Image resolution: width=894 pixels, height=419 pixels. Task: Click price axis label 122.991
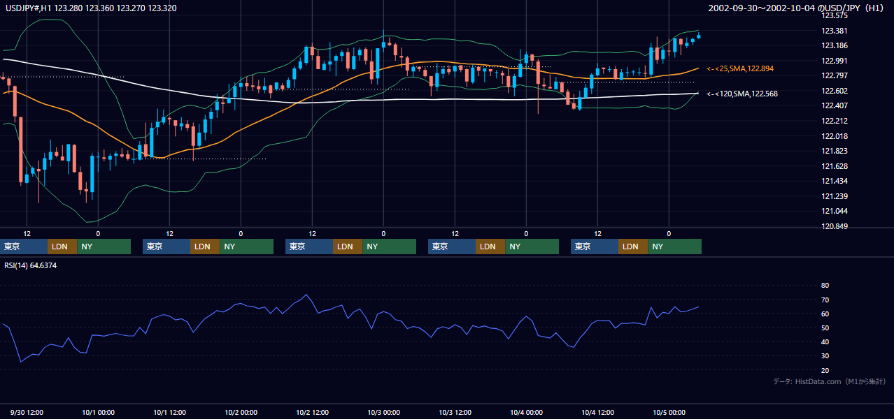click(834, 61)
